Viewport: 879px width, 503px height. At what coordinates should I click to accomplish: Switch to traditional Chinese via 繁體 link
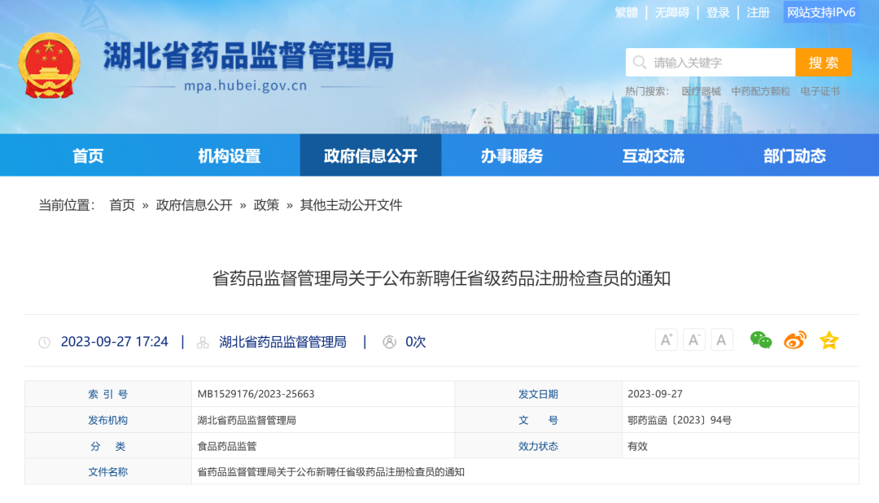pyautogui.click(x=626, y=12)
